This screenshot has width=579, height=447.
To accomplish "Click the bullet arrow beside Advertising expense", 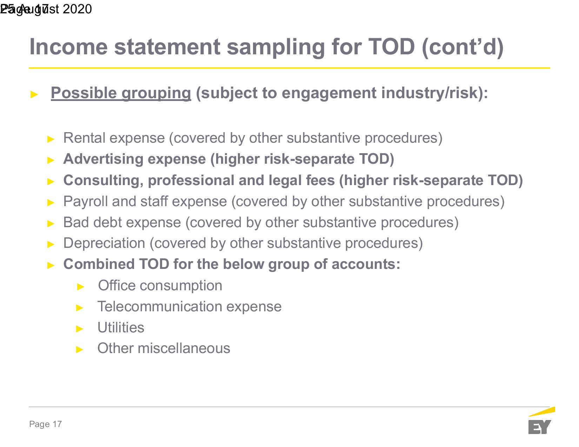I will [51, 161].
